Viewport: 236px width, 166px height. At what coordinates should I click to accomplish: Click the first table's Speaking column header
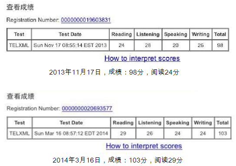click(x=176, y=34)
